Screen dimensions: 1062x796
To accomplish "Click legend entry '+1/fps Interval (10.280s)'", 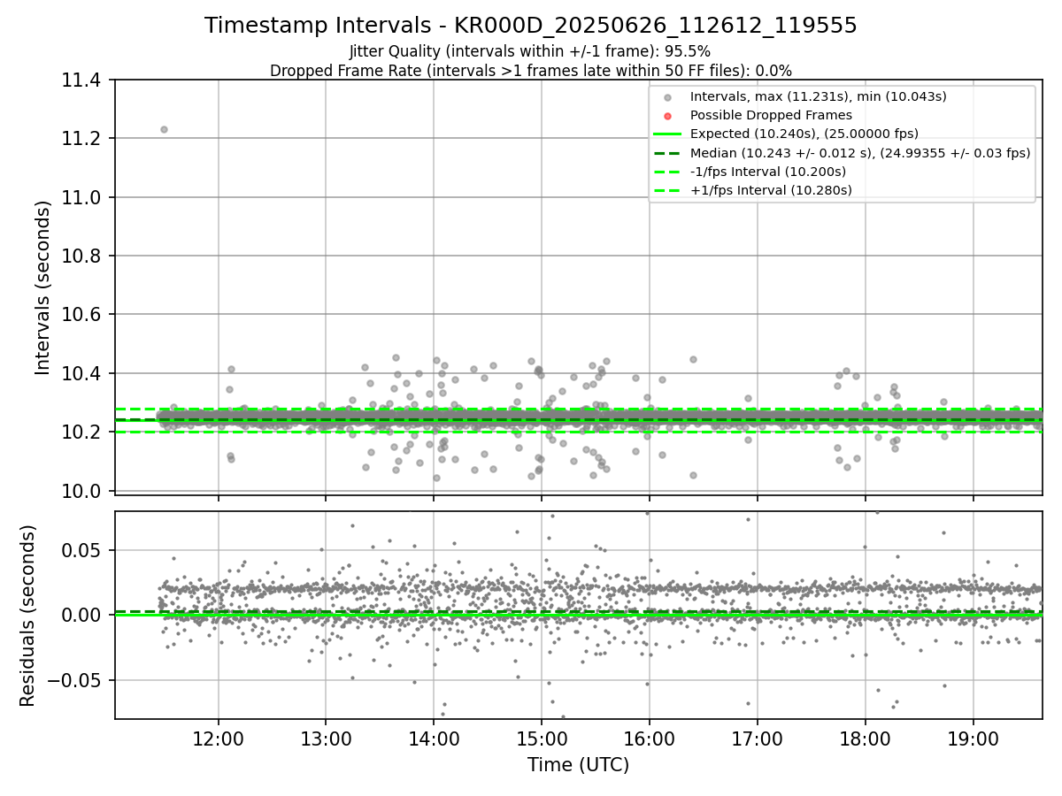I will click(x=771, y=190).
